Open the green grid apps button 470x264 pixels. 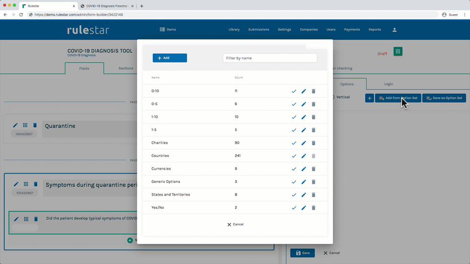point(398,51)
